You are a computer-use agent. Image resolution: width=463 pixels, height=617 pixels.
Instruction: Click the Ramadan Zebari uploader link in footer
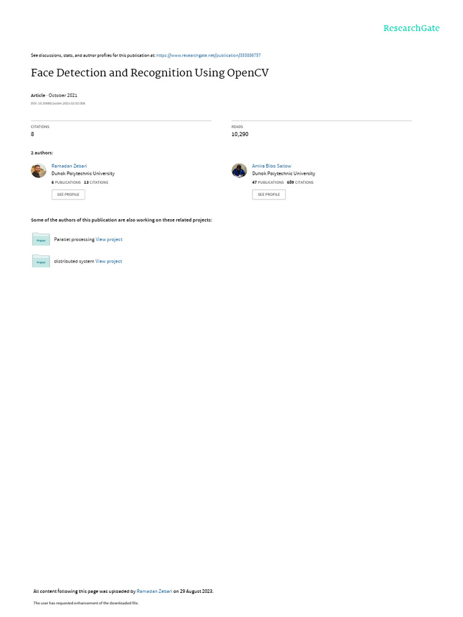154,591
